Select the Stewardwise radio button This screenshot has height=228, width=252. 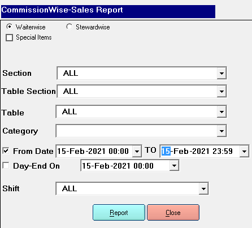click(69, 27)
